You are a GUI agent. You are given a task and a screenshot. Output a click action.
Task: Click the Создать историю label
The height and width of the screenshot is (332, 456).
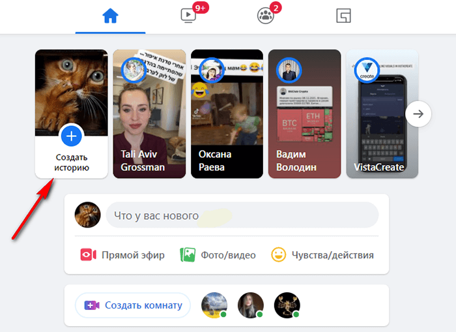[72, 162]
